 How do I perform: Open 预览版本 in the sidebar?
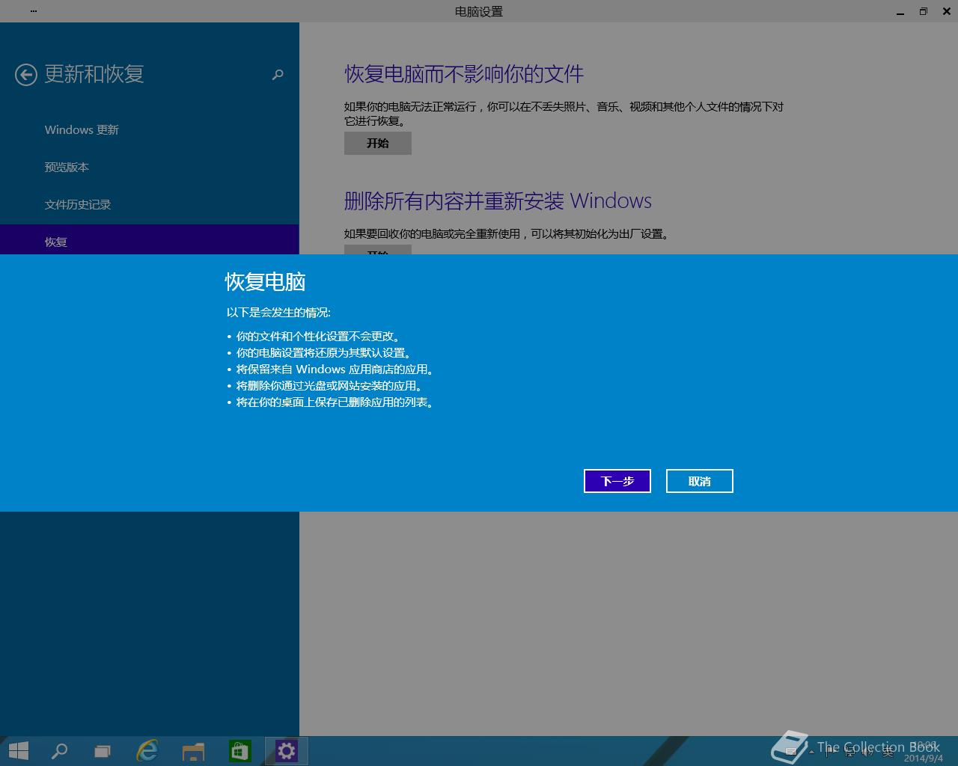click(x=67, y=167)
